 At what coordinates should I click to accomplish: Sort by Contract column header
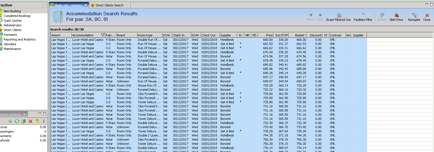point(337,35)
